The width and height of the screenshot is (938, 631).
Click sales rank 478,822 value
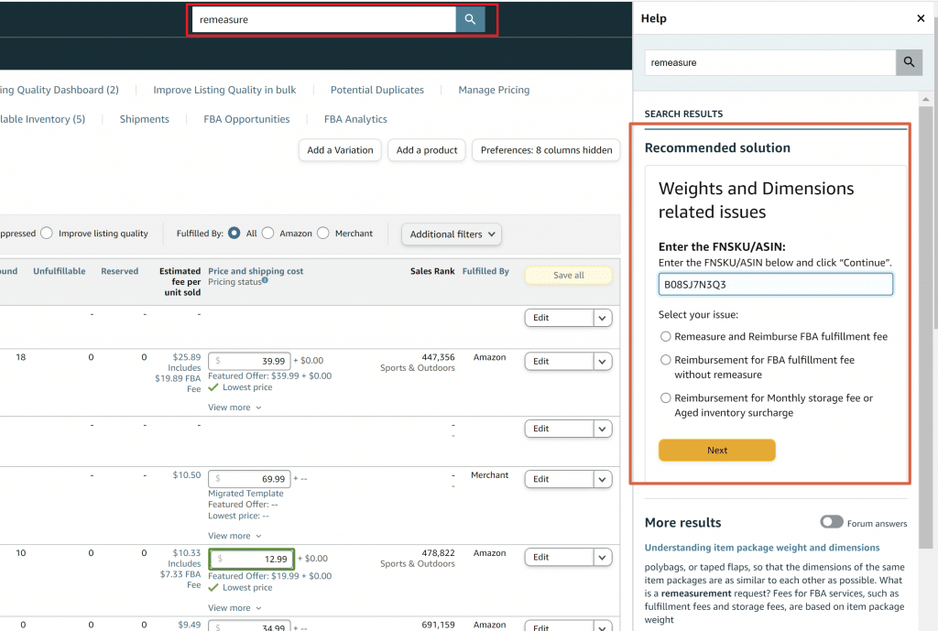coord(438,553)
